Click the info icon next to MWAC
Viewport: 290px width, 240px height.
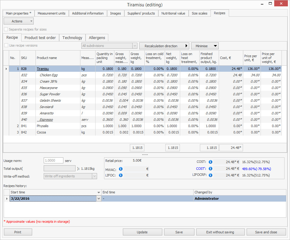click(120, 169)
